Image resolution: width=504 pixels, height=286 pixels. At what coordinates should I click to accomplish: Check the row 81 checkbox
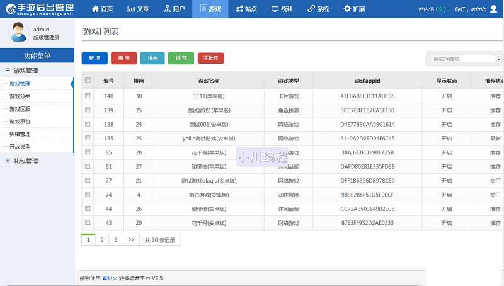tap(88, 166)
